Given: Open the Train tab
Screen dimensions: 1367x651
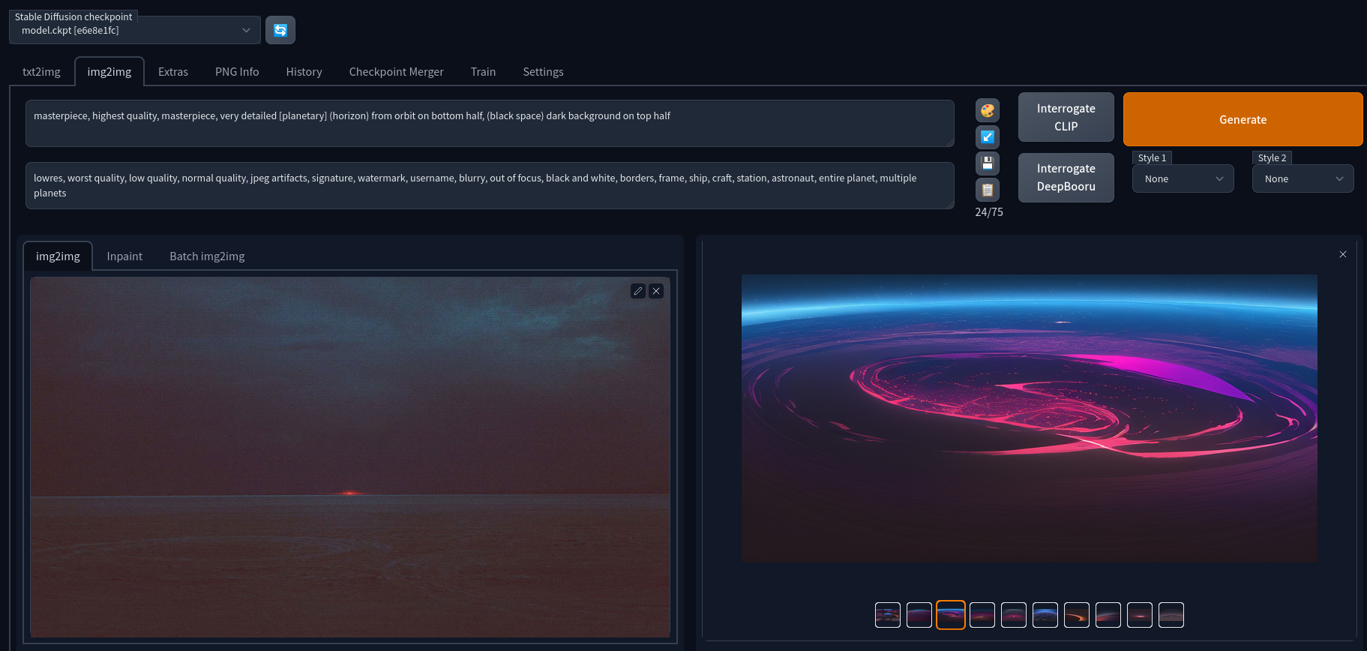Looking at the screenshot, I should pos(483,72).
